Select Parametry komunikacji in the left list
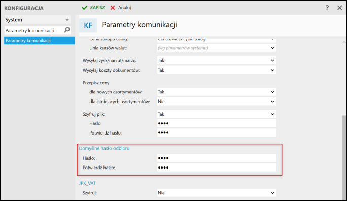This screenshot has height=201, width=347. (40, 41)
